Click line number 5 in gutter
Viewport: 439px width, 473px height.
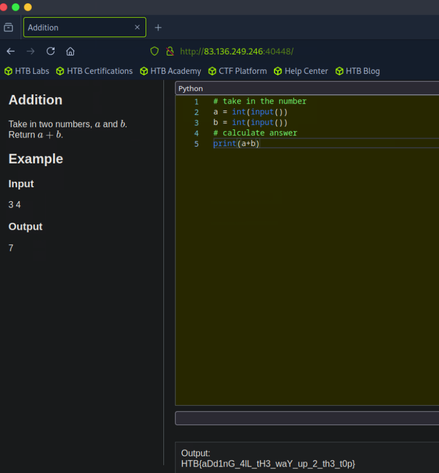pyautogui.click(x=196, y=144)
